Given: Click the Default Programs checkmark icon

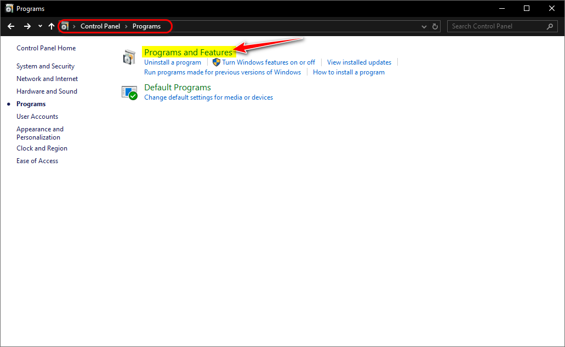Looking at the screenshot, I should [129, 93].
